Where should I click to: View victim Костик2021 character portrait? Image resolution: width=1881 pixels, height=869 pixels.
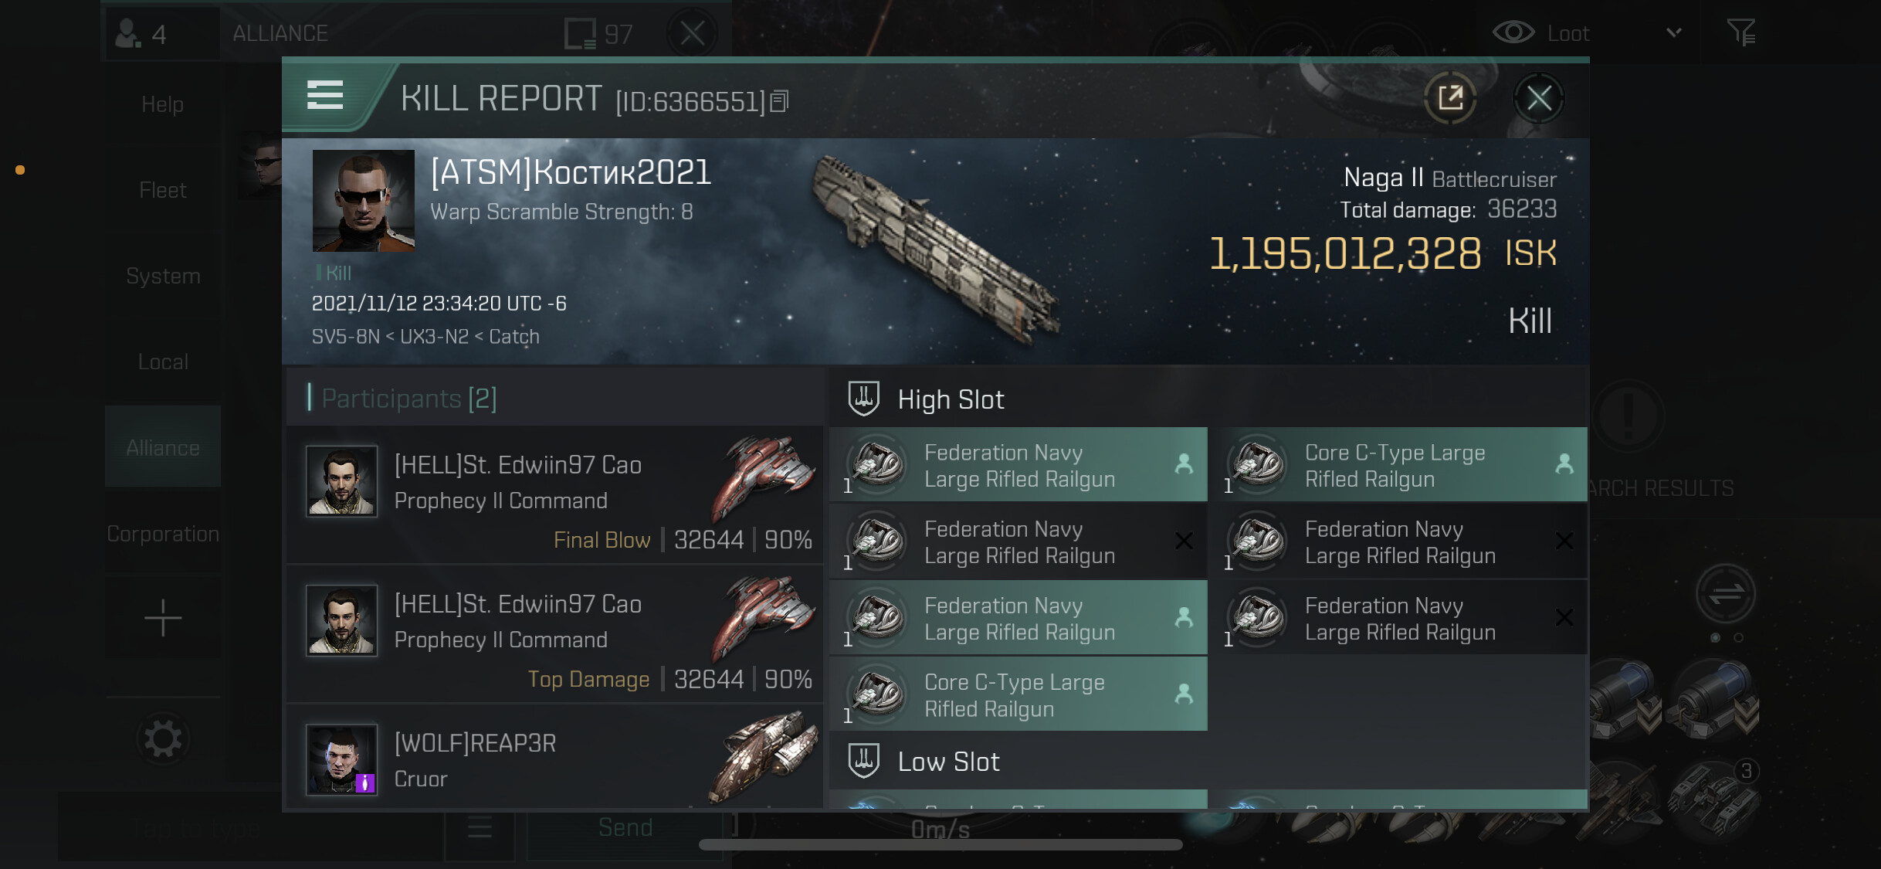[363, 201]
